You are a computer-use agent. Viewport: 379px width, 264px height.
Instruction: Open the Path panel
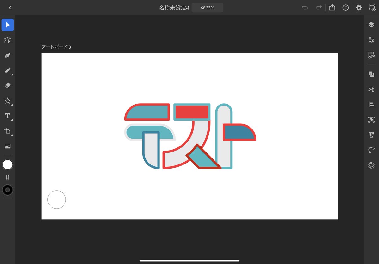[371, 150]
